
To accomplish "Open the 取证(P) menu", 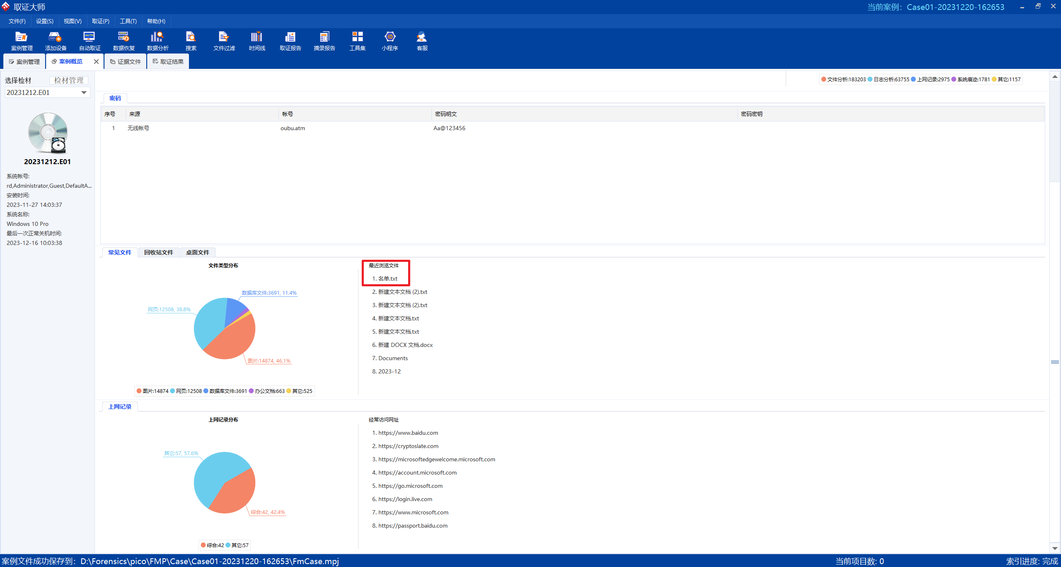I will pyautogui.click(x=101, y=21).
